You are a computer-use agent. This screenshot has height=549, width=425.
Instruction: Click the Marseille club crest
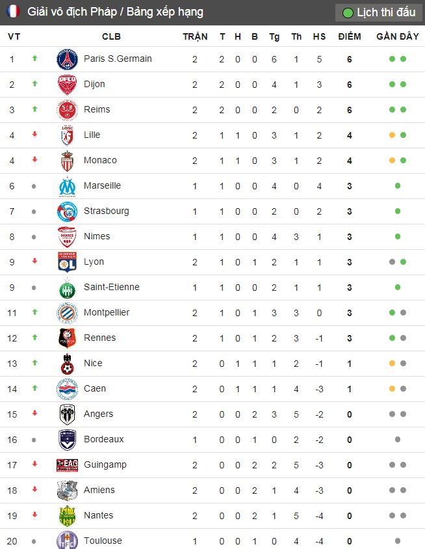click(67, 186)
